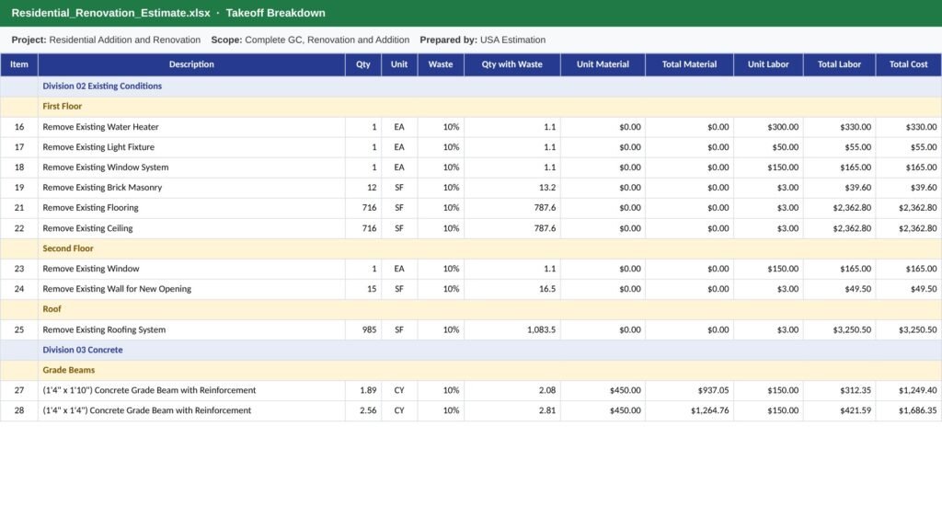This screenshot has width=942, height=507.
Task: Select Remove Existing Roofing System cell
Action: 191,329
